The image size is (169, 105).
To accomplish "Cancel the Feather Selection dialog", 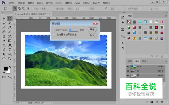I will coord(92,35).
